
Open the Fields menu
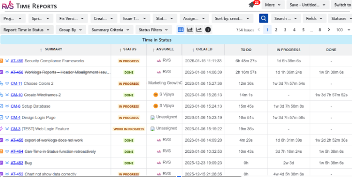315,18
